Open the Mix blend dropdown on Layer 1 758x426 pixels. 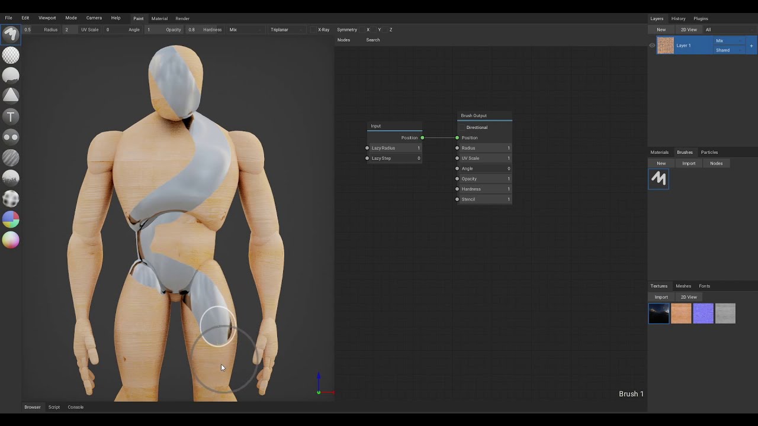pyautogui.click(x=729, y=41)
